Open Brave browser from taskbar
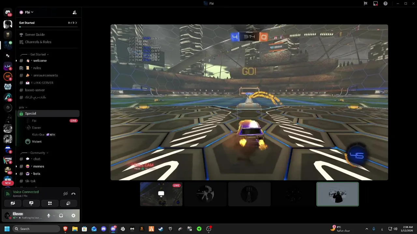The height and width of the screenshot is (234, 417). pos(65,229)
